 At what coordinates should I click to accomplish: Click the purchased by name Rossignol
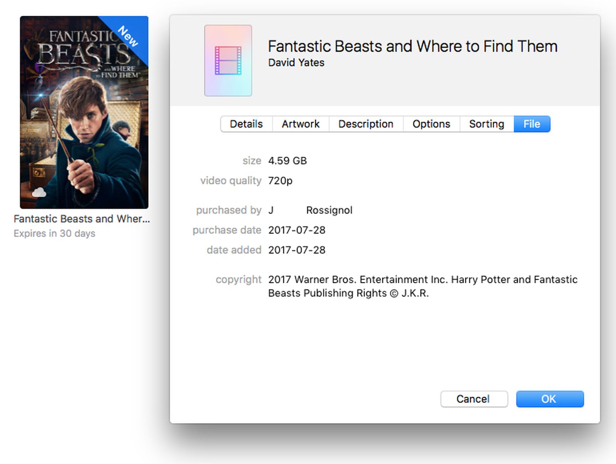coord(329,210)
